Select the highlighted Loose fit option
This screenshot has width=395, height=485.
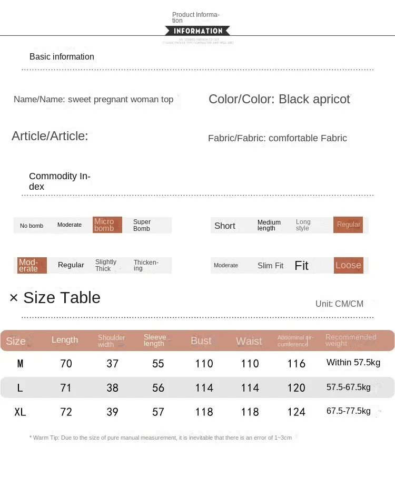point(348,265)
